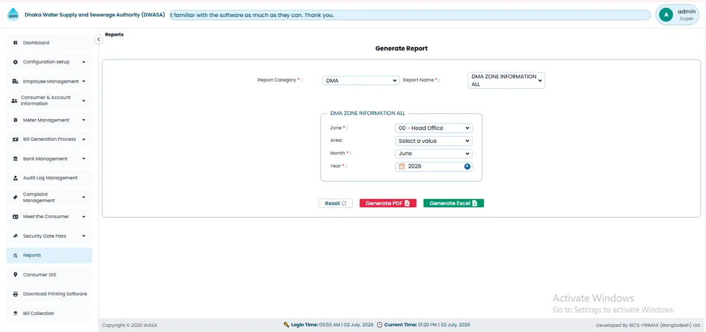Click the Download Printing Software printer icon
The image size is (706, 332).
click(x=15, y=294)
